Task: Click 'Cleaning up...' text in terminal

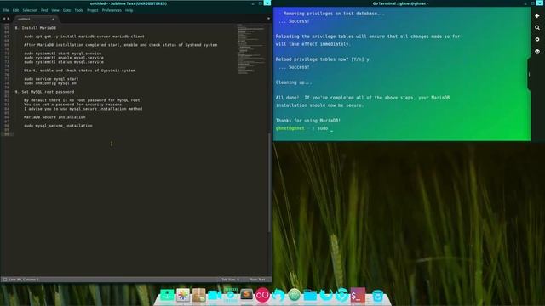Action: (x=294, y=82)
